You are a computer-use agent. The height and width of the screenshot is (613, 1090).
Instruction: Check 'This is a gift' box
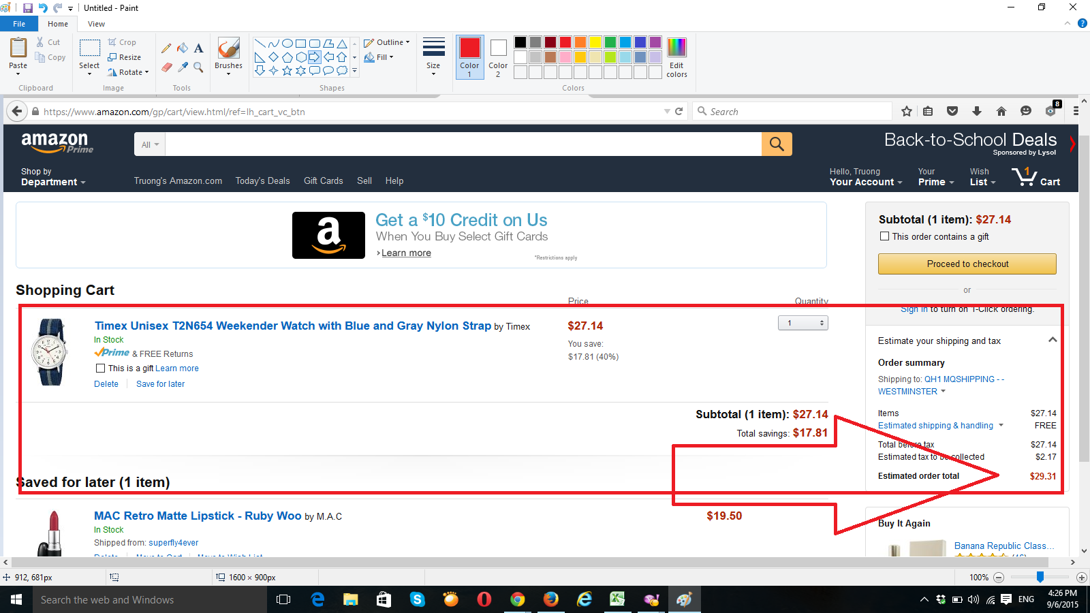[100, 368]
